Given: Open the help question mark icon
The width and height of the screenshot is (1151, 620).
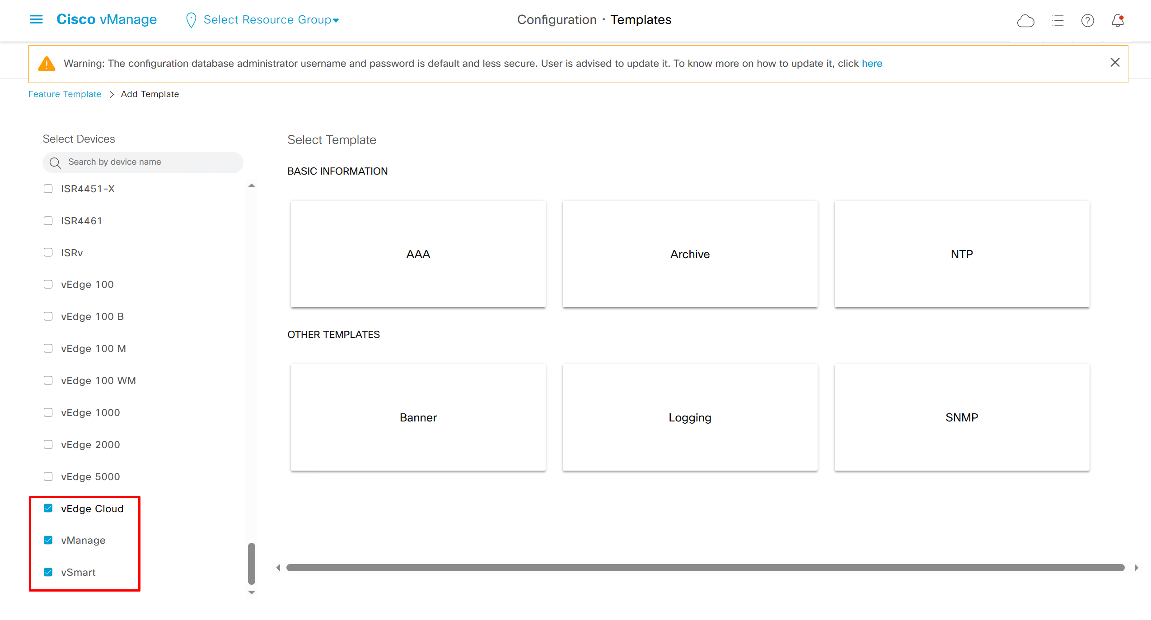Looking at the screenshot, I should tap(1087, 21).
